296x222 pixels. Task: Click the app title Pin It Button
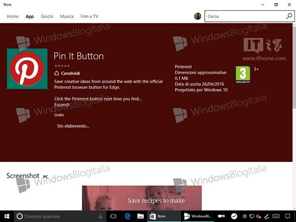[78, 56]
